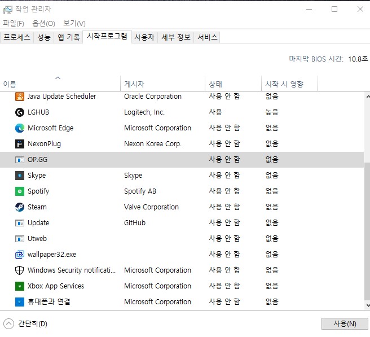Sort by the 게시자 column header
The image size is (370, 337).
162,83
